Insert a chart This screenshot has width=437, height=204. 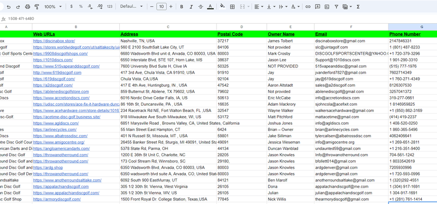[x=327, y=7]
